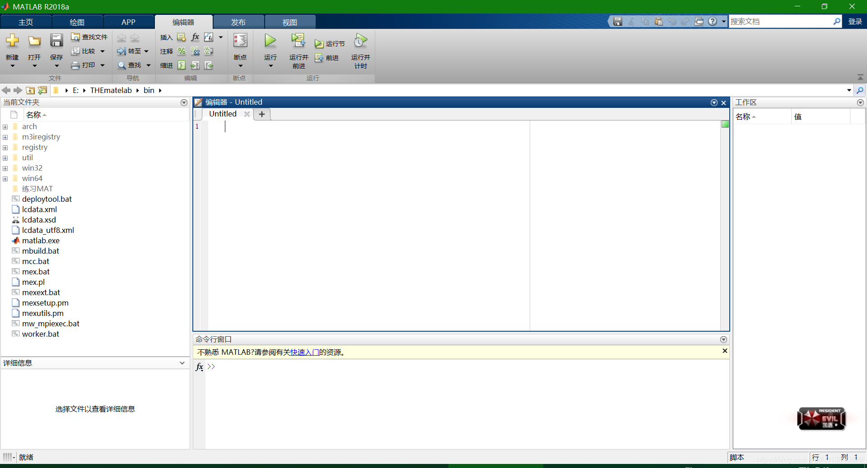Click the decrease indent icon

[209, 65]
